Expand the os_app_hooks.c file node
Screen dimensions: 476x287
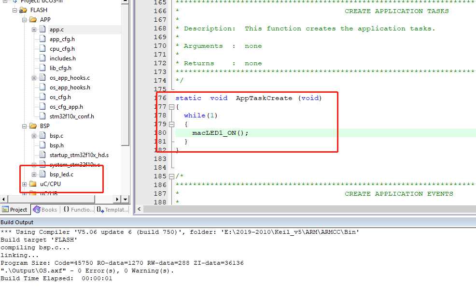[x=34, y=78]
